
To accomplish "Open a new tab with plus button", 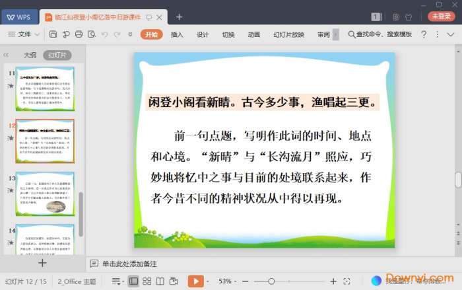I will click(179, 17).
